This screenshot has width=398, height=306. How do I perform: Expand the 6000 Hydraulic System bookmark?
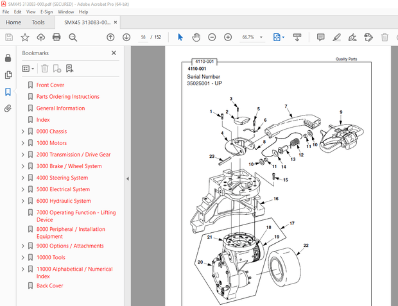tap(23, 201)
